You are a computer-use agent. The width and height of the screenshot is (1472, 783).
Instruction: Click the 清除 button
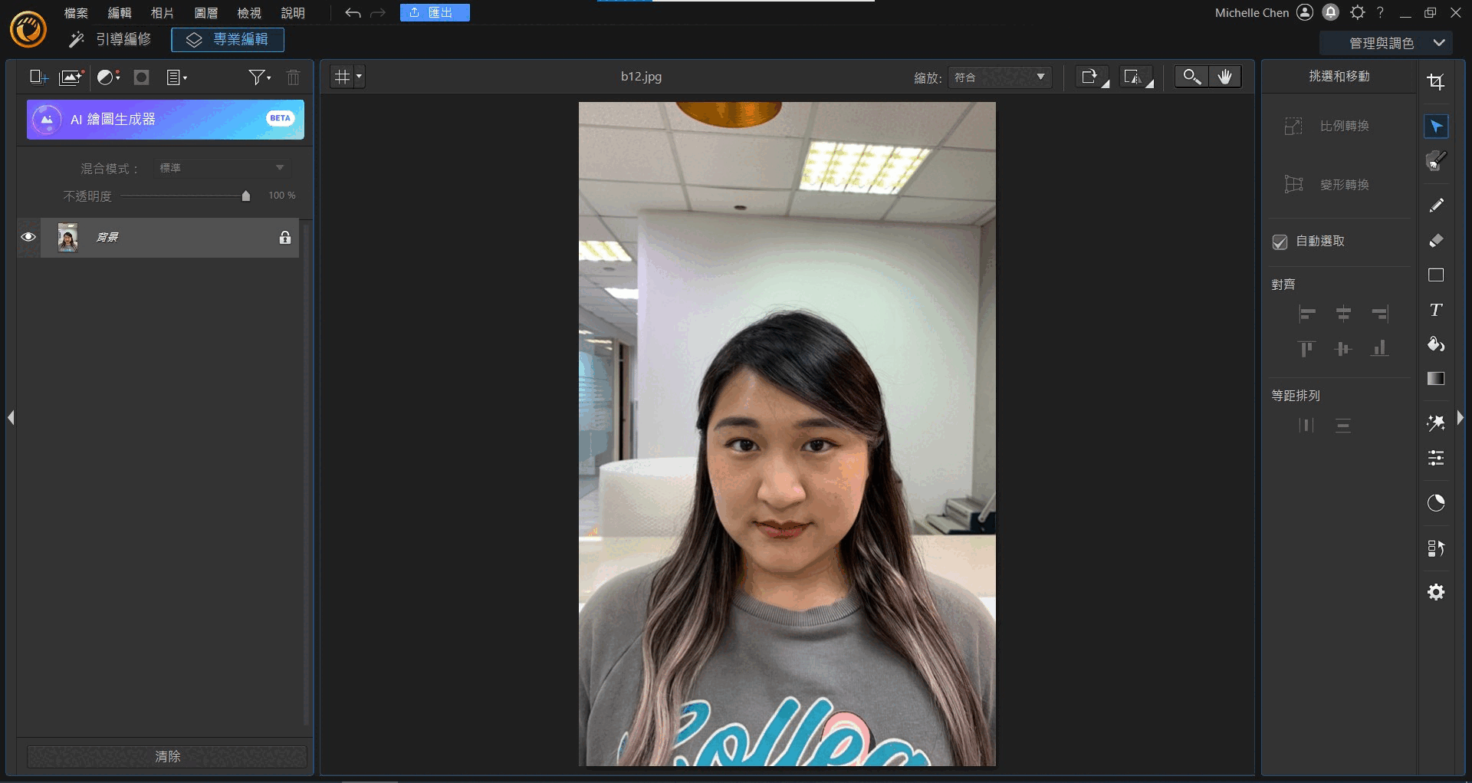(x=167, y=757)
